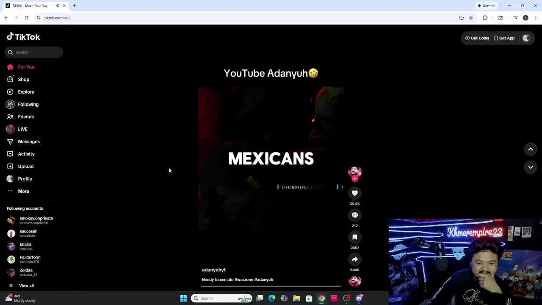This screenshot has width=542, height=305.
Task: Click the Get App button
Action: (x=504, y=38)
